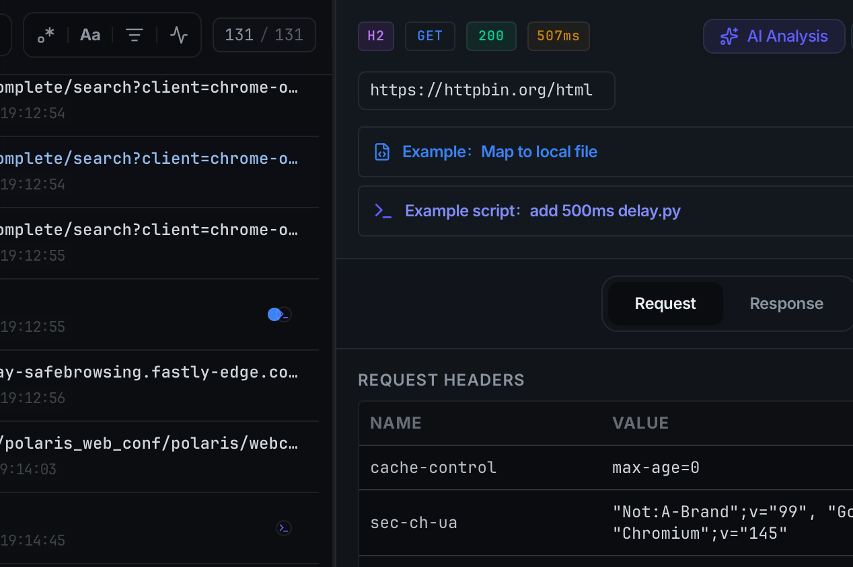
Task: Click the 200 status code badge
Action: [491, 36]
